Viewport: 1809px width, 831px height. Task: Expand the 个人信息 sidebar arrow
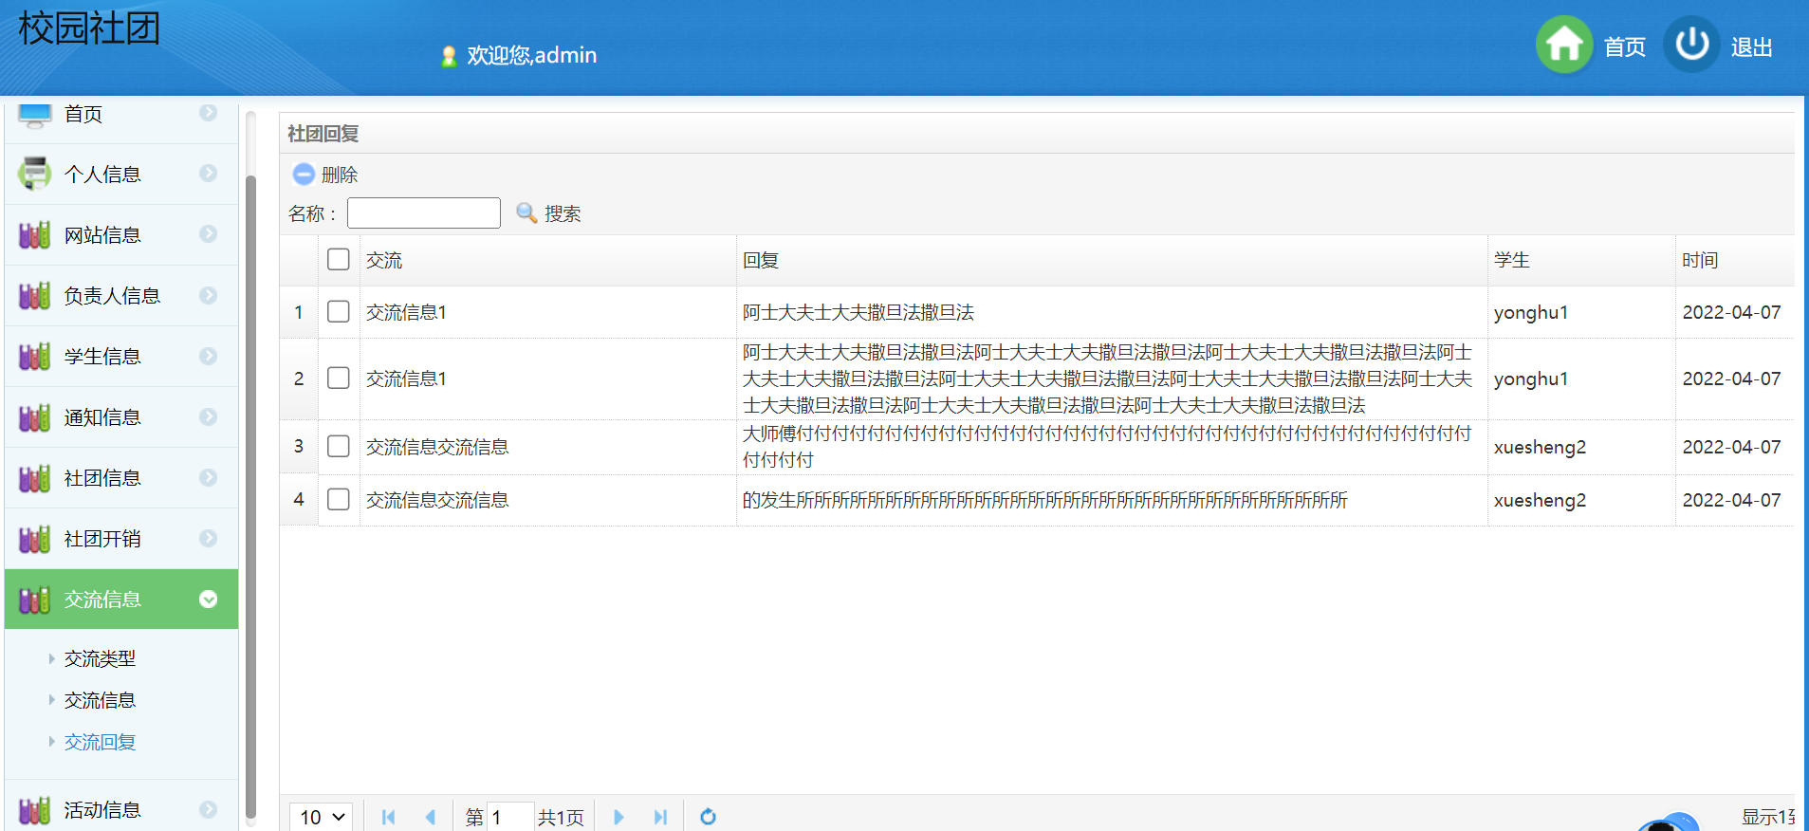point(209,173)
